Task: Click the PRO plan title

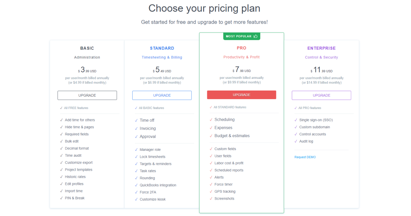Action: point(241,48)
